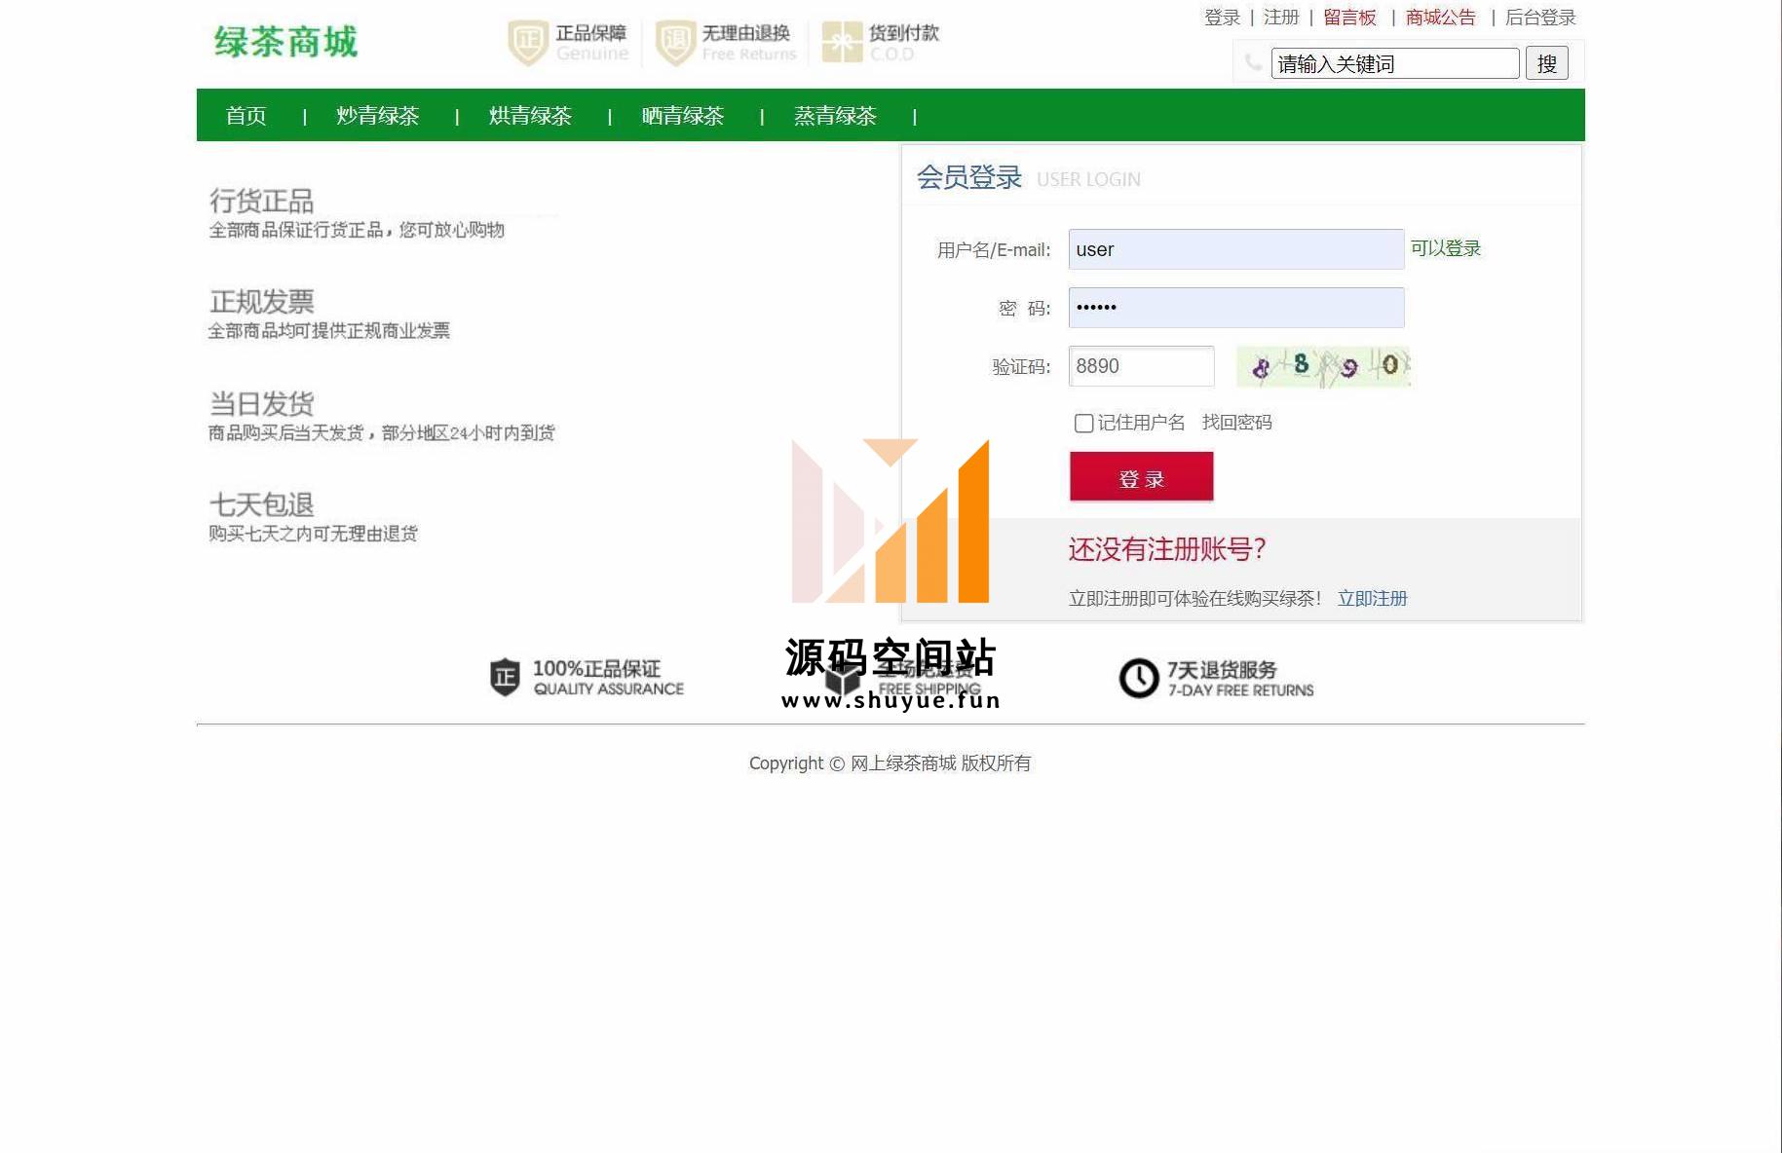This screenshot has width=1782, height=1153.
Task: Open the 找回密码 link
Action: 1236,422
